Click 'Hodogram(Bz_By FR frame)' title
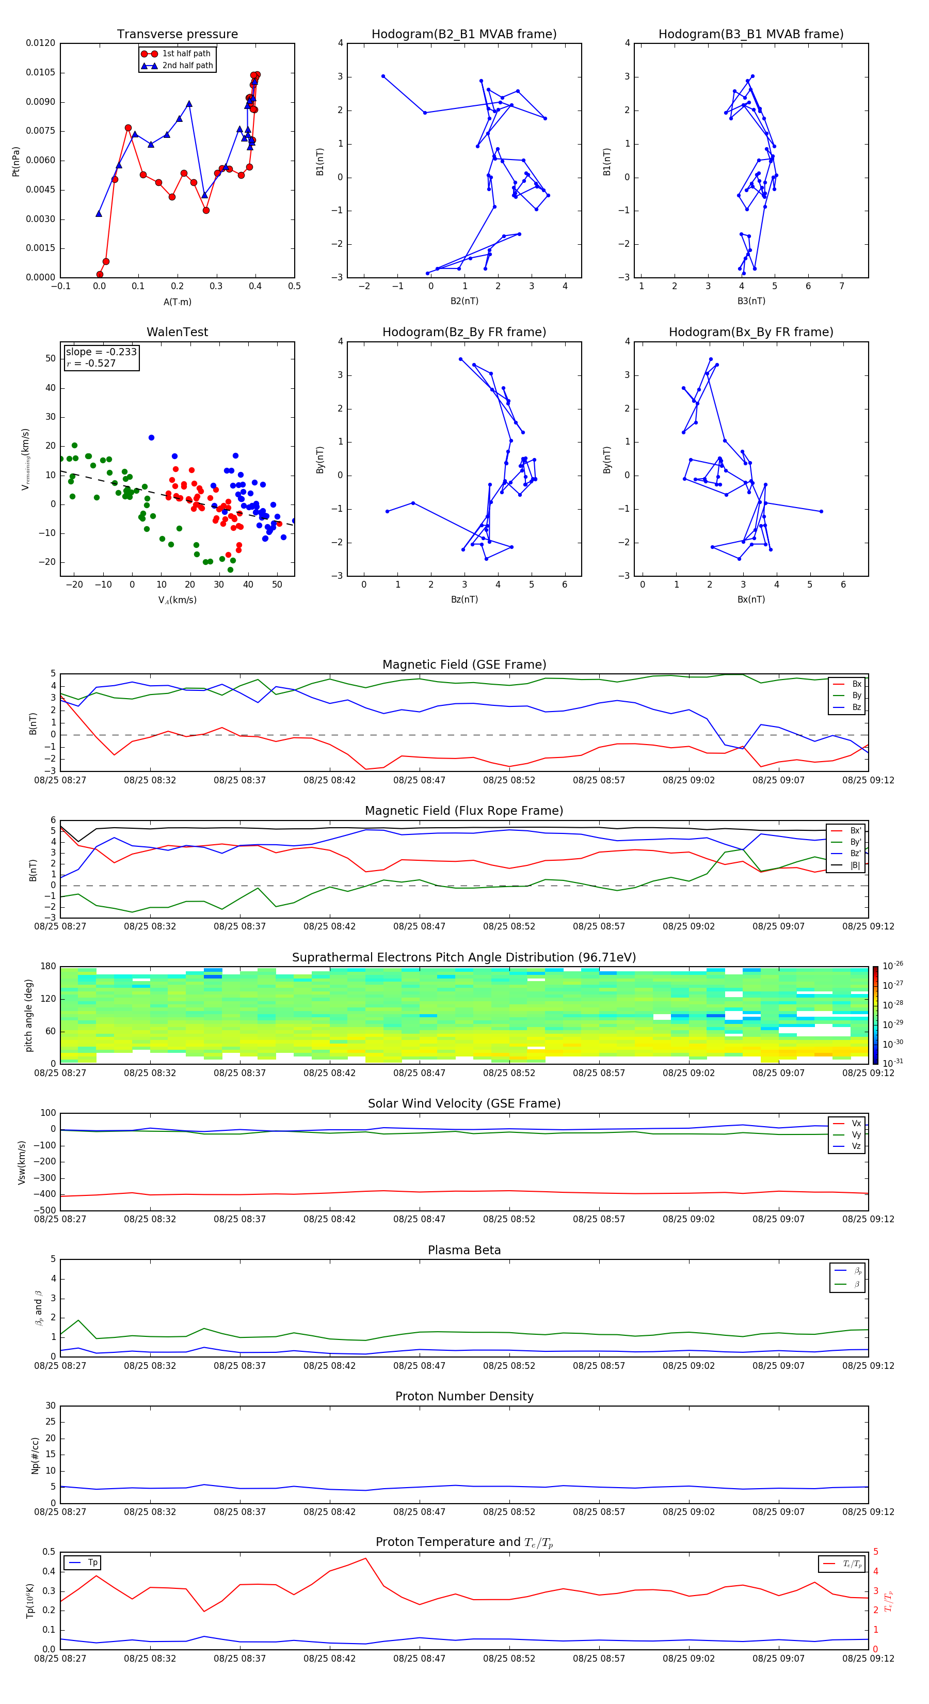Viewport: 929px width, 1704px height. (464, 332)
